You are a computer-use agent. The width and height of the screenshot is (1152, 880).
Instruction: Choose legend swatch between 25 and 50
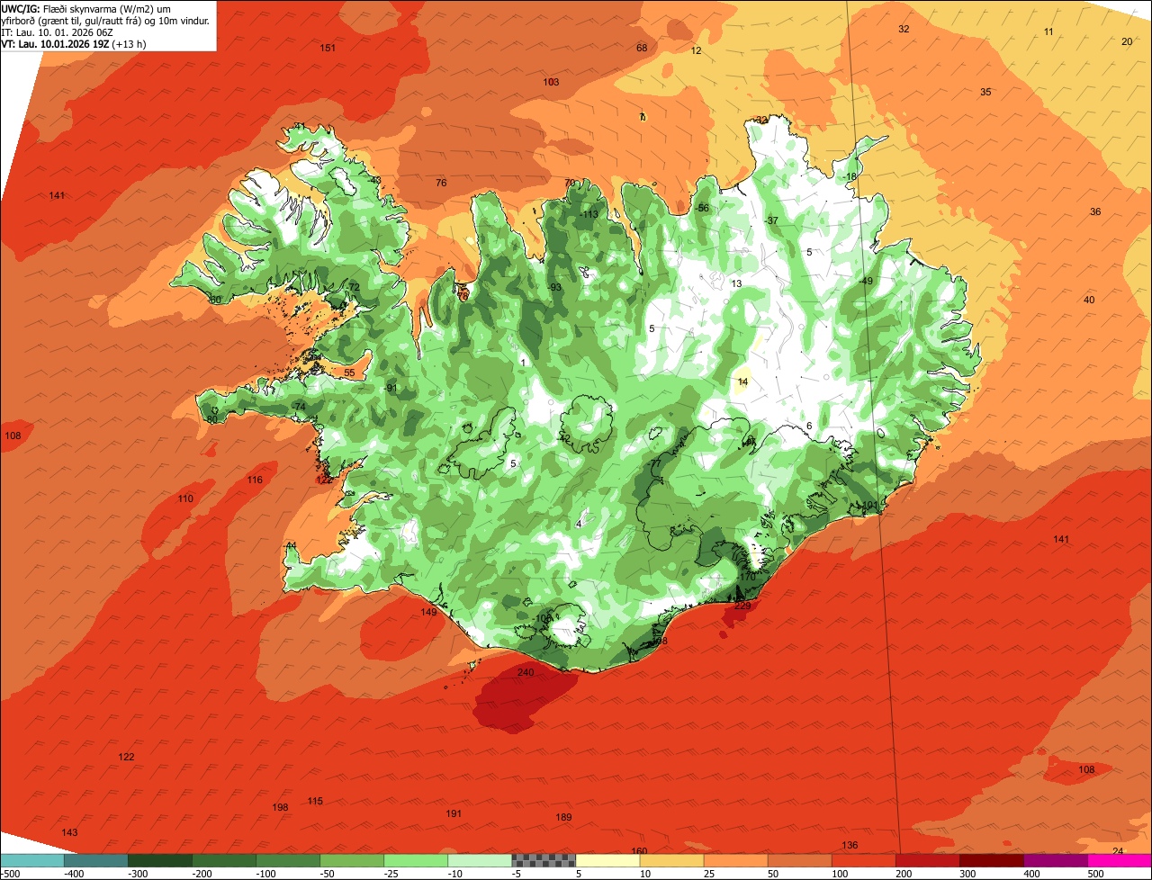point(735,860)
